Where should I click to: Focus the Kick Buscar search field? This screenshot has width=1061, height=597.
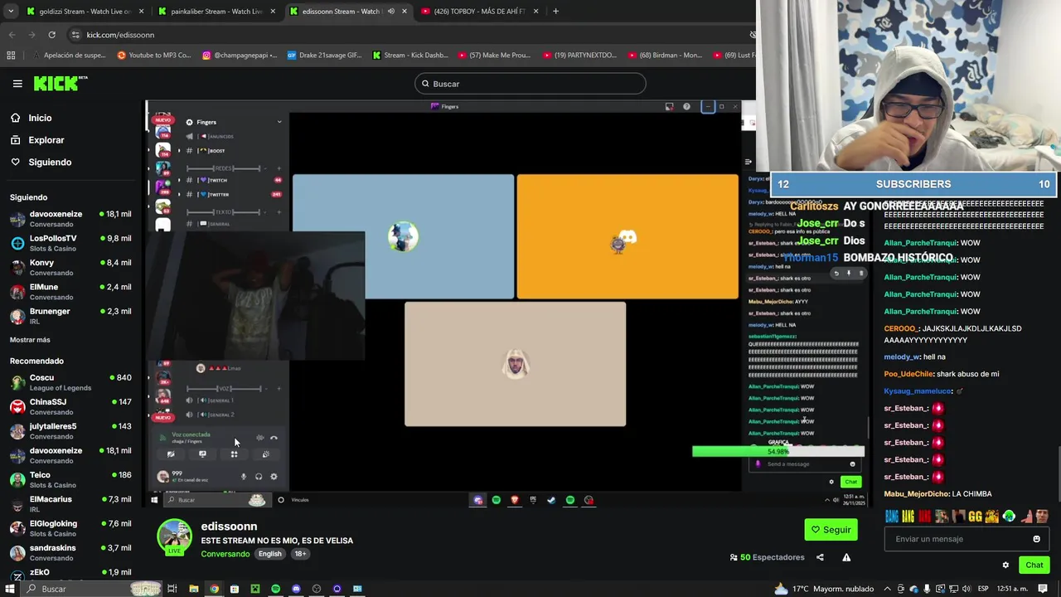(530, 84)
